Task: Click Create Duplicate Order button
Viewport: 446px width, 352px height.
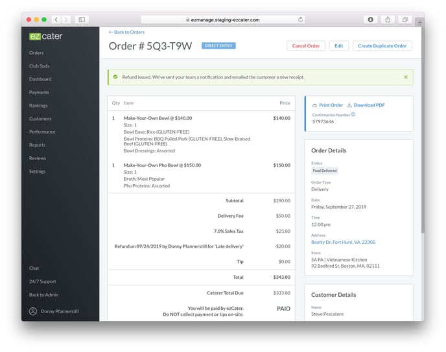Action: [382, 46]
